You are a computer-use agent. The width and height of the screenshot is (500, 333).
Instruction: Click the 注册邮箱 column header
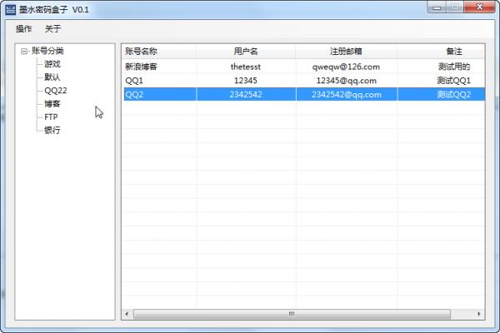[x=346, y=52]
